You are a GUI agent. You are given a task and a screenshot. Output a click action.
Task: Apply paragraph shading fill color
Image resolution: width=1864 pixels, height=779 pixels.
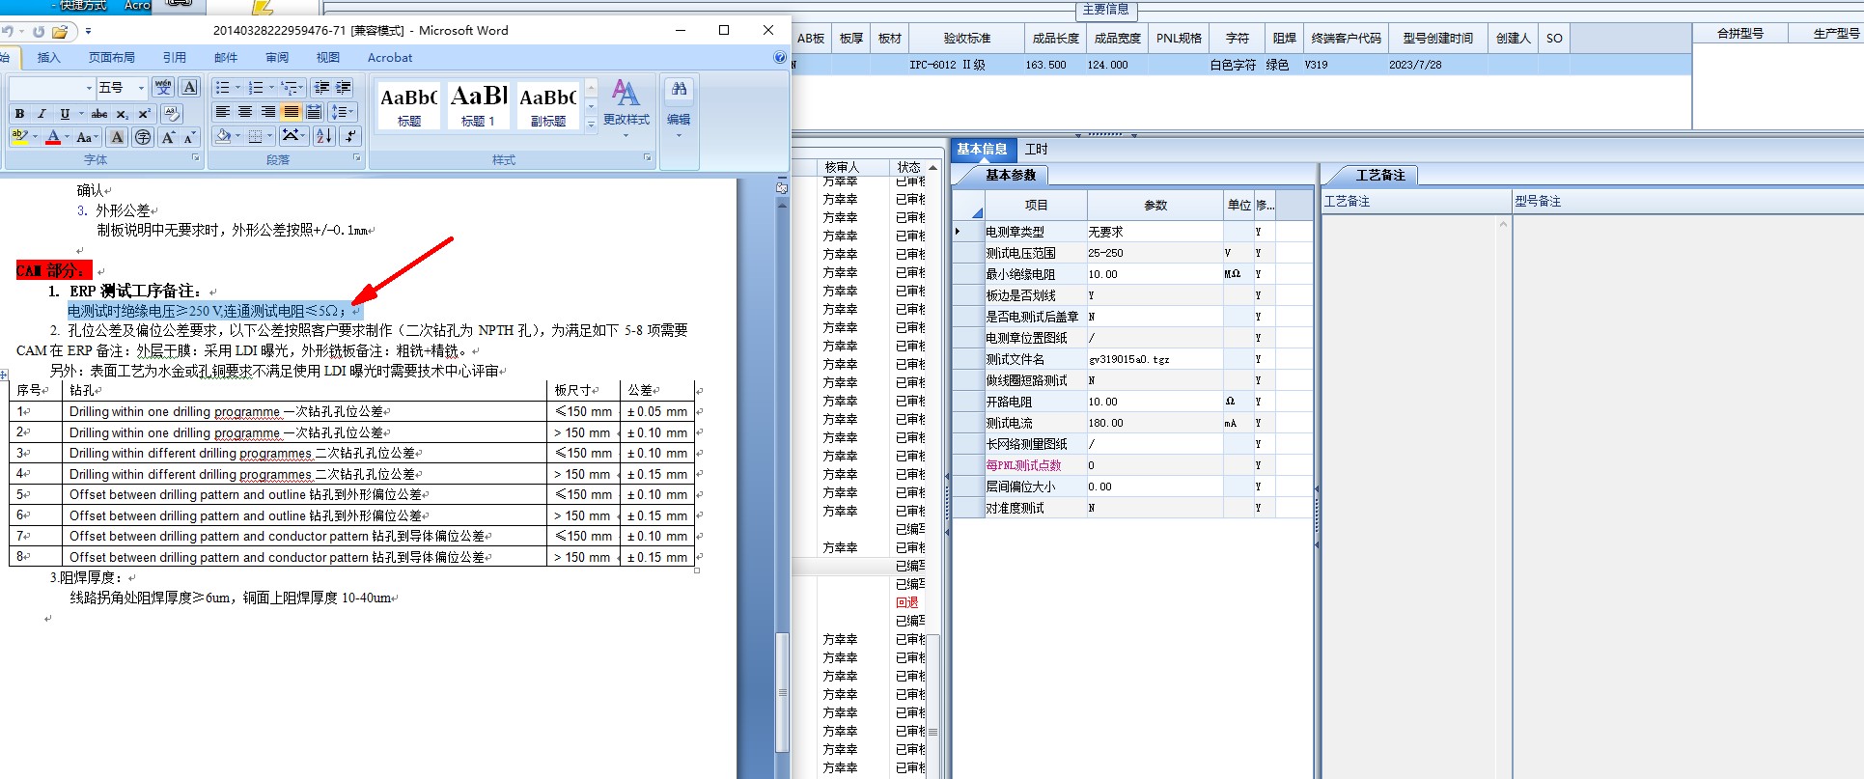223,136
